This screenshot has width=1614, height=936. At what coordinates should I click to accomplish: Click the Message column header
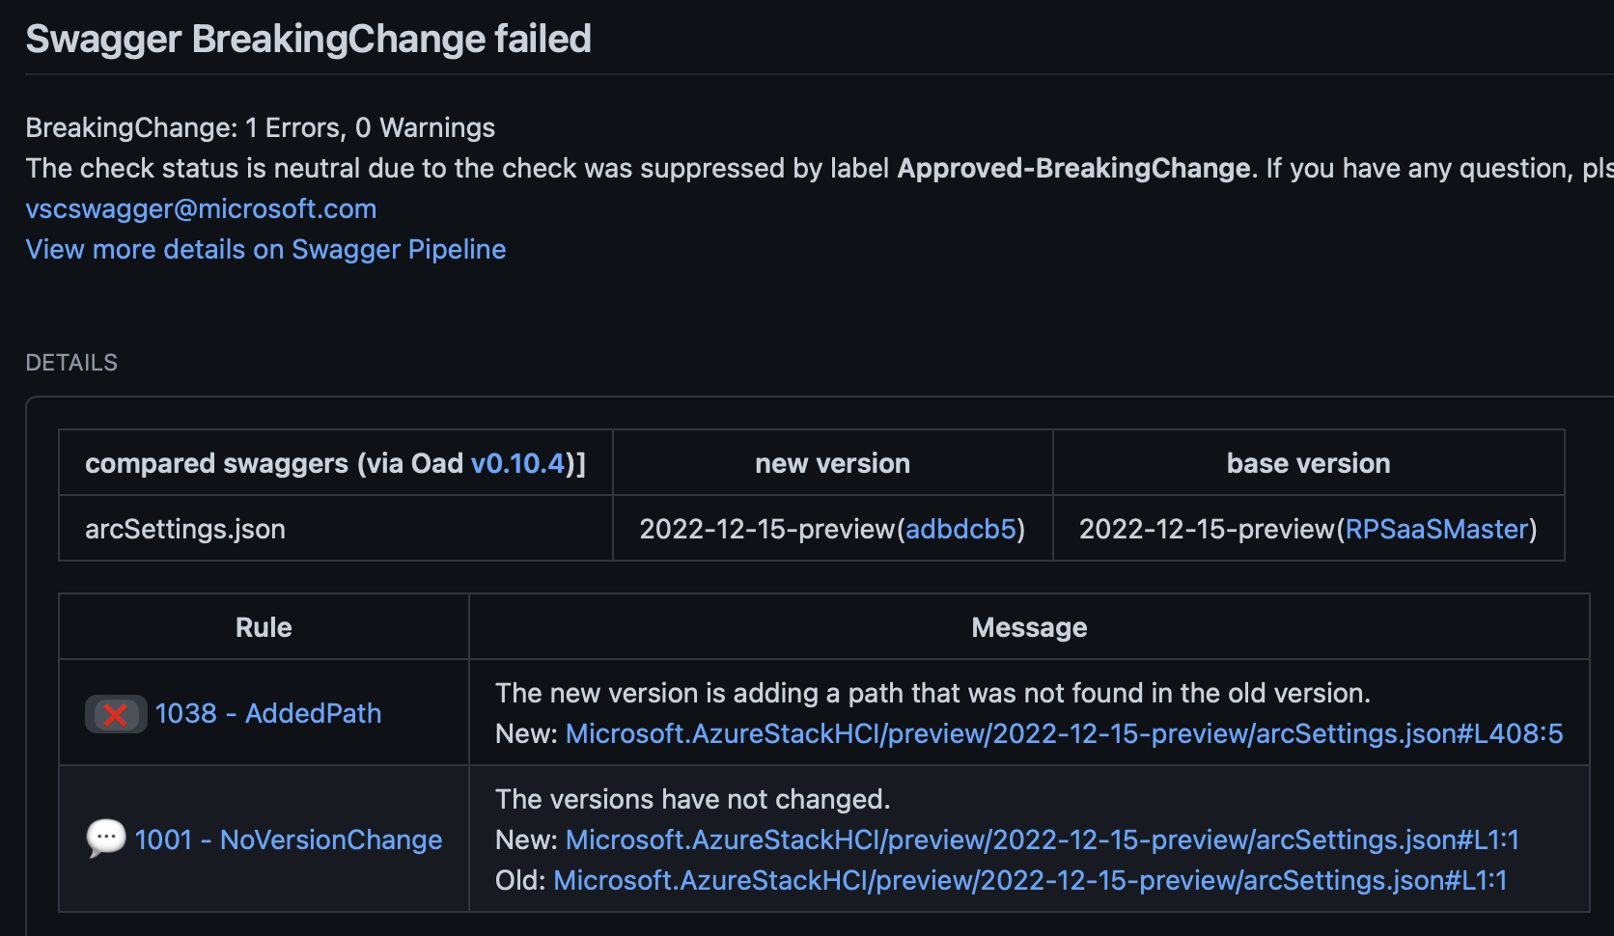(1029, 627)
